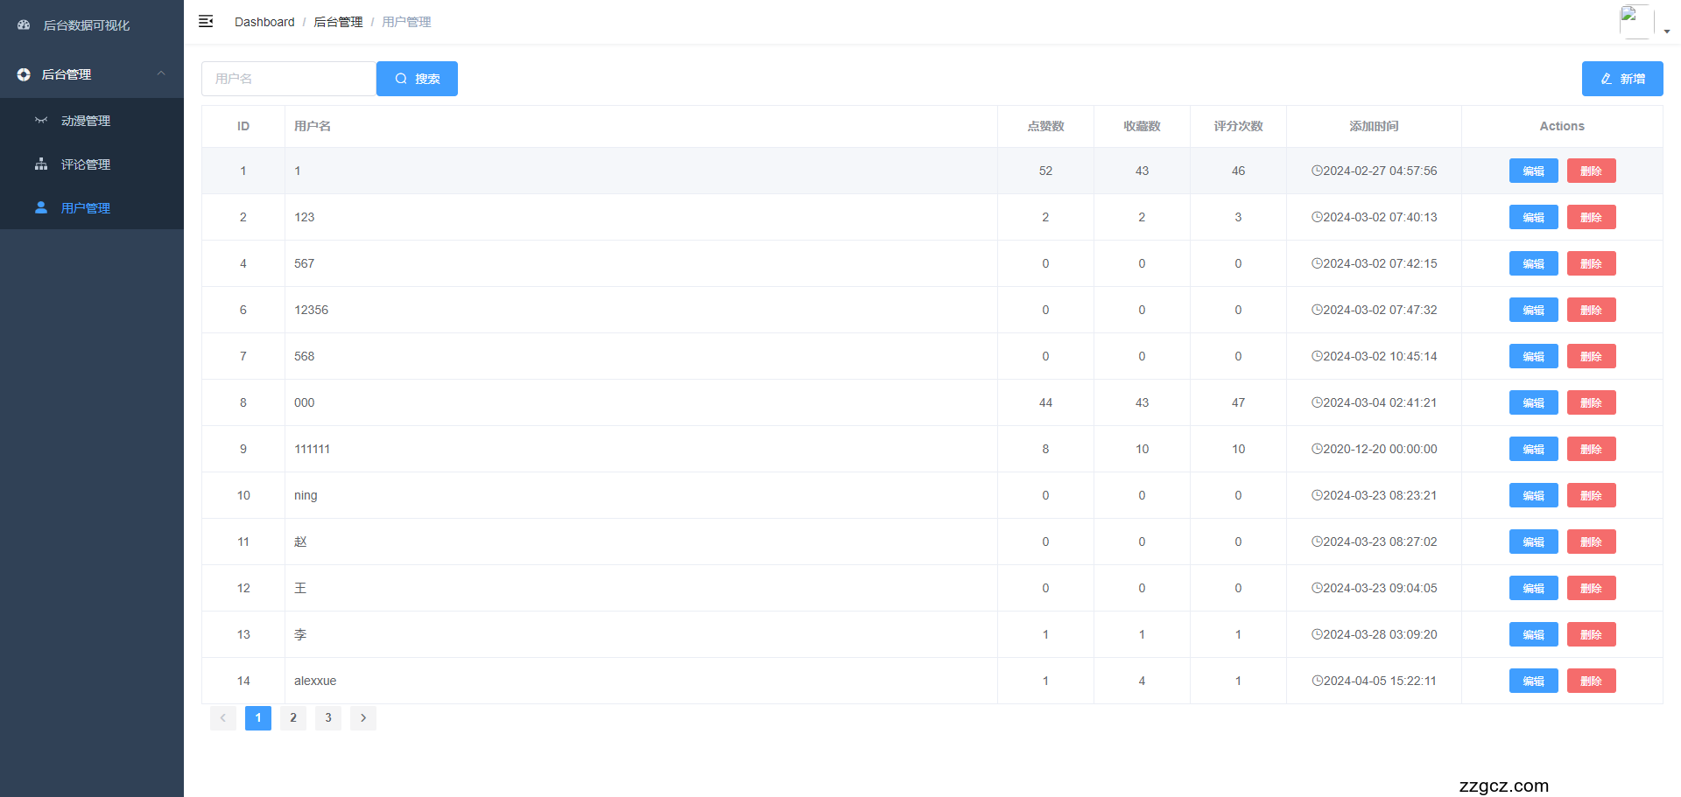Toggle the sidebar hamburger icon
The height and width of the screenshot is (797, 1681).
click(x=206, y=21)
